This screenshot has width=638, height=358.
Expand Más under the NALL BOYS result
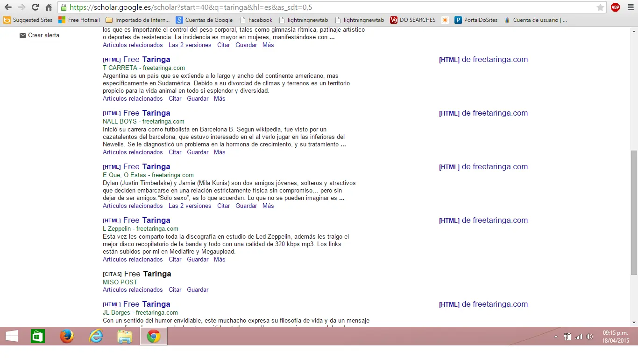click(x=220, y=152)
